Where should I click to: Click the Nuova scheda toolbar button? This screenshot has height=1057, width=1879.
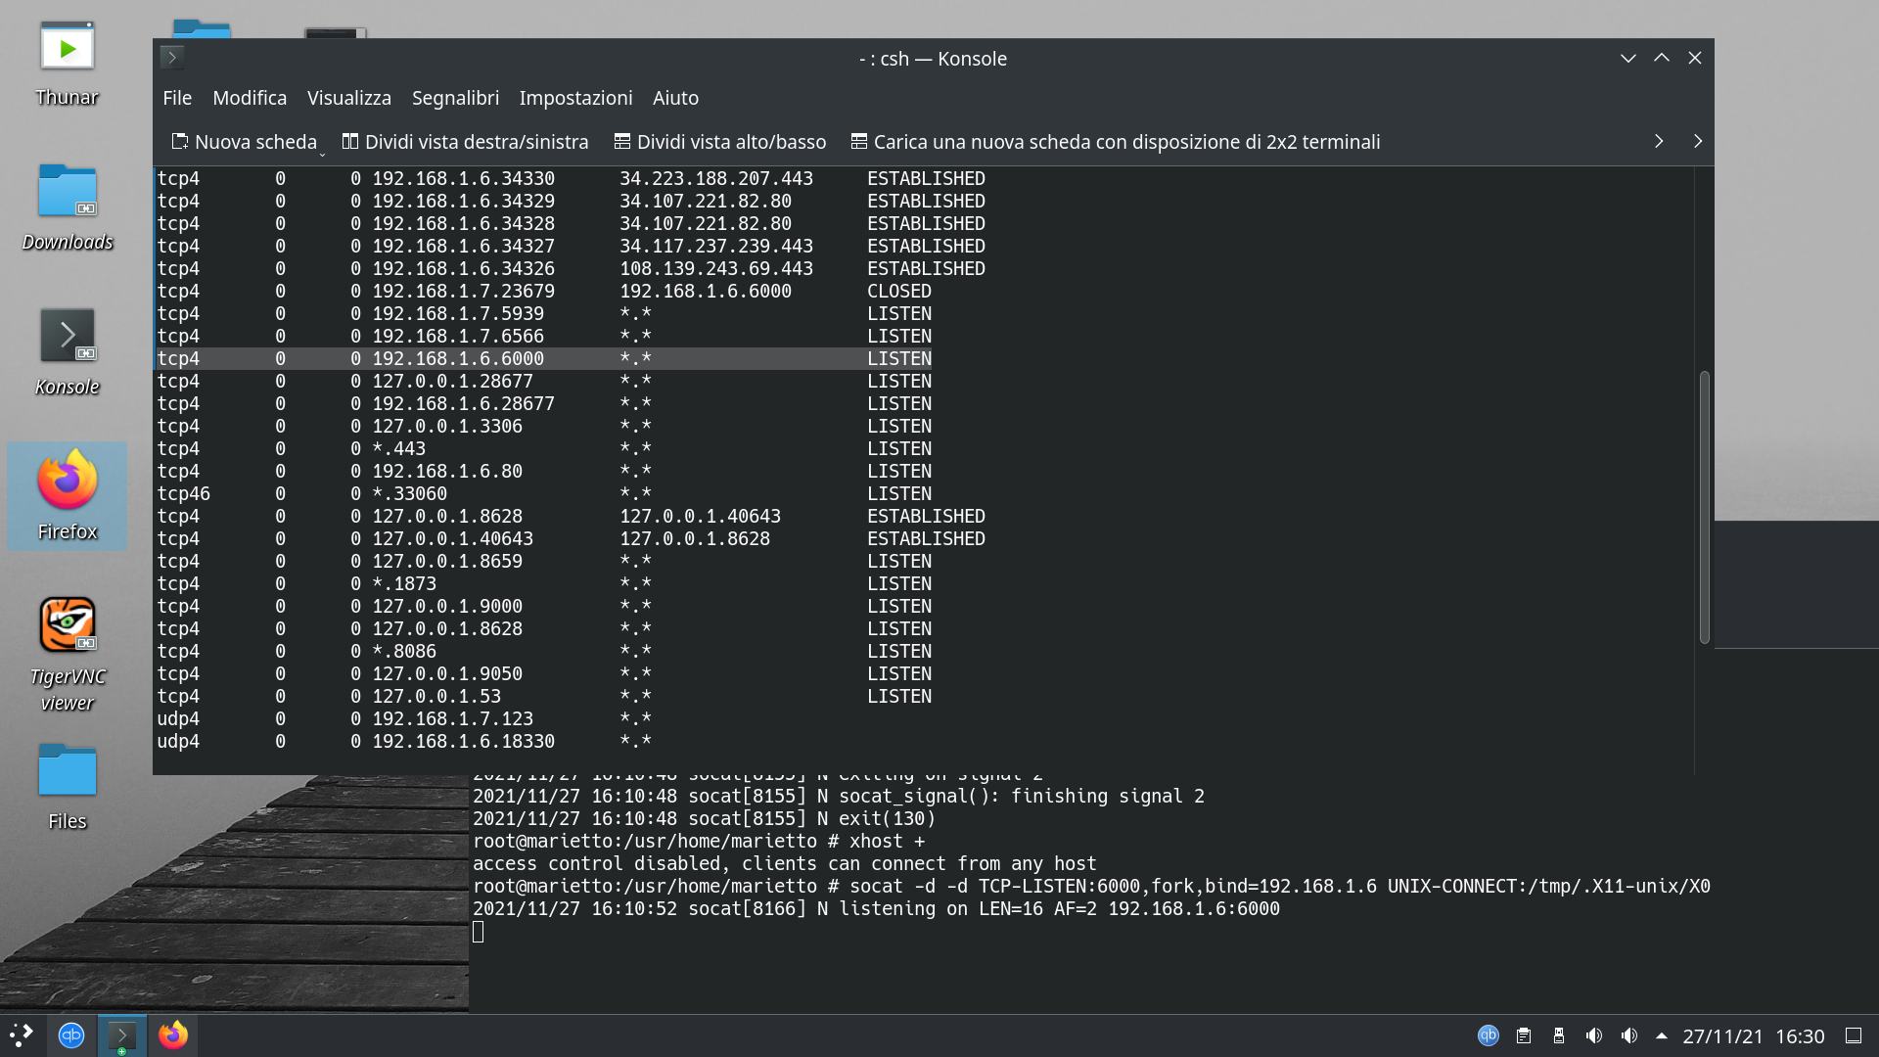click(245, 142)
